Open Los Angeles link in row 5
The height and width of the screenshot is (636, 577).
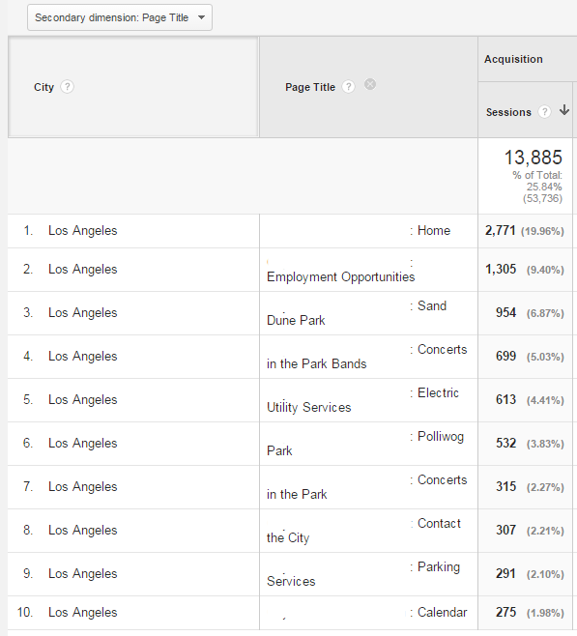click(83, 399)
